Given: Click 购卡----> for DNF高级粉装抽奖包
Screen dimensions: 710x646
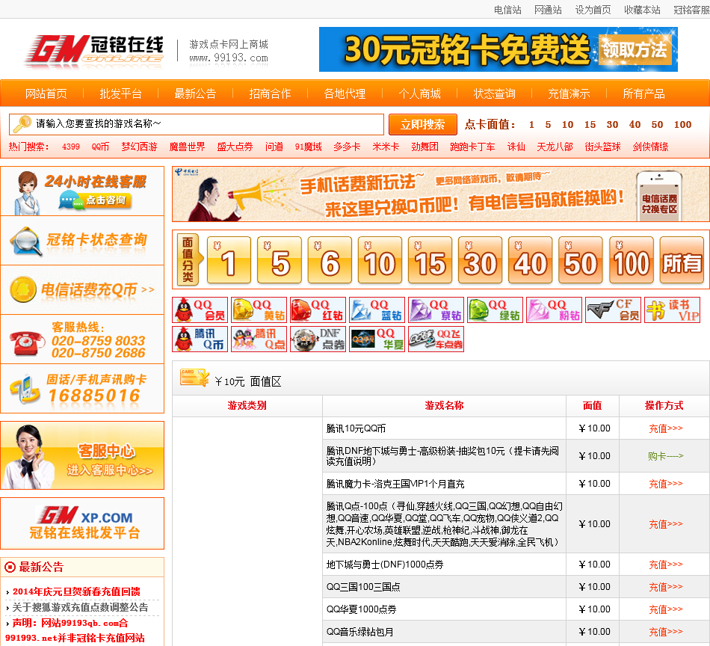Looking at the screenshot, I should [x=666, y=456].
